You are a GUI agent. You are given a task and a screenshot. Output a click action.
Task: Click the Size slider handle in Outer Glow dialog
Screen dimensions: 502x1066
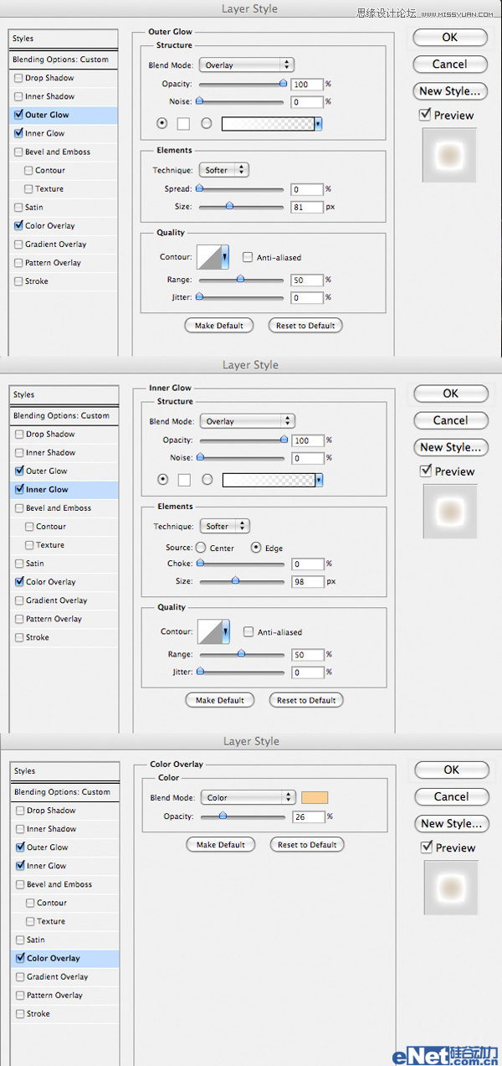(x=229, y=206)
